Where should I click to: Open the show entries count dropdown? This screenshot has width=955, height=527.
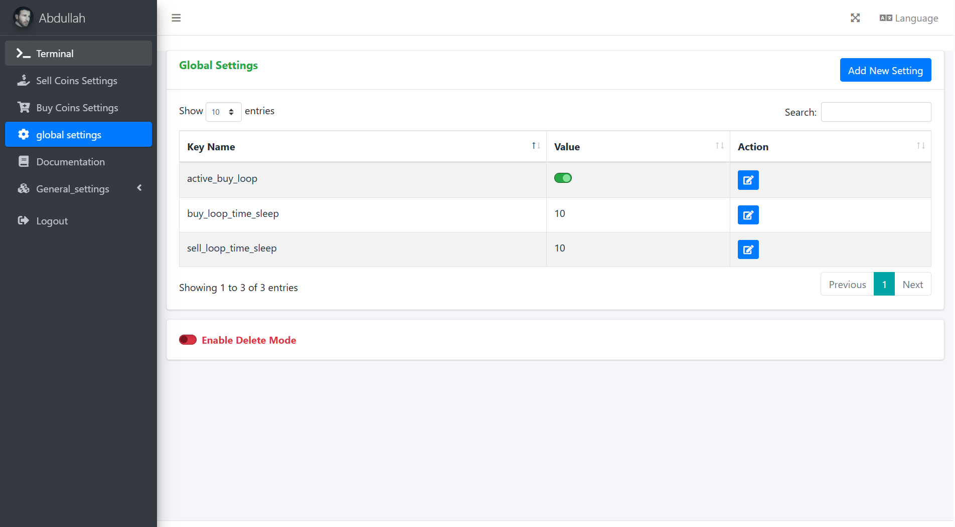(x=223, y=112)
